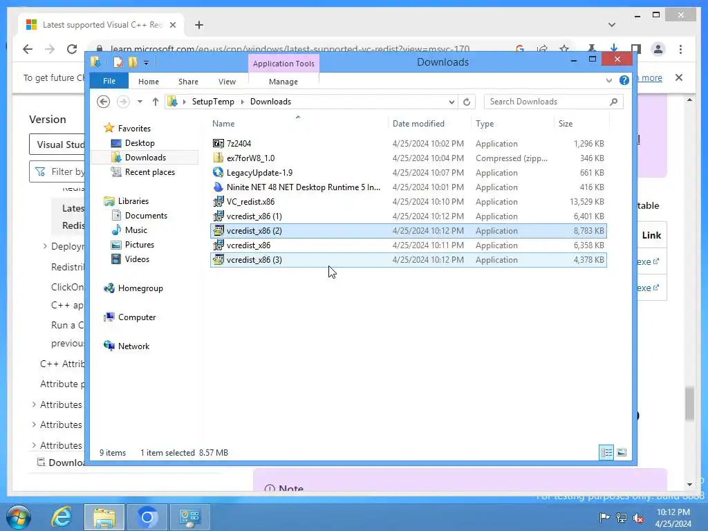Click the Explorer Back arrow button

click(x=104, y=102)
